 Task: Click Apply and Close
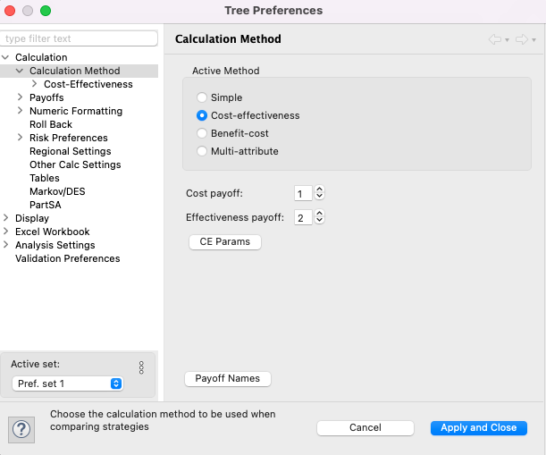click(479, 428)
